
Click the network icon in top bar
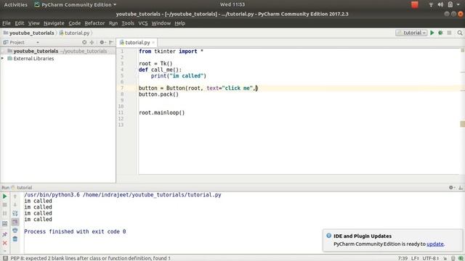point(431,5)
